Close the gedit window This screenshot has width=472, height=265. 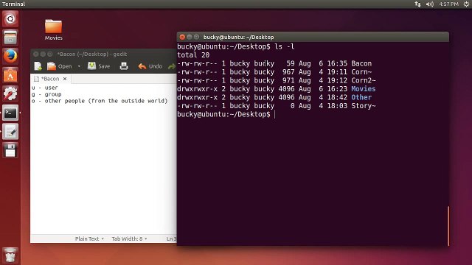36,54
